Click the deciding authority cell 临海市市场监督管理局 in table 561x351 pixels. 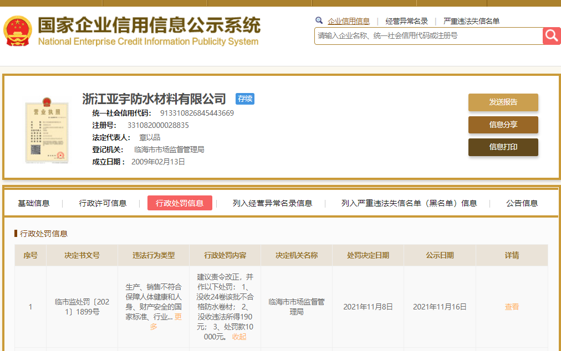(x=297, y=307)
